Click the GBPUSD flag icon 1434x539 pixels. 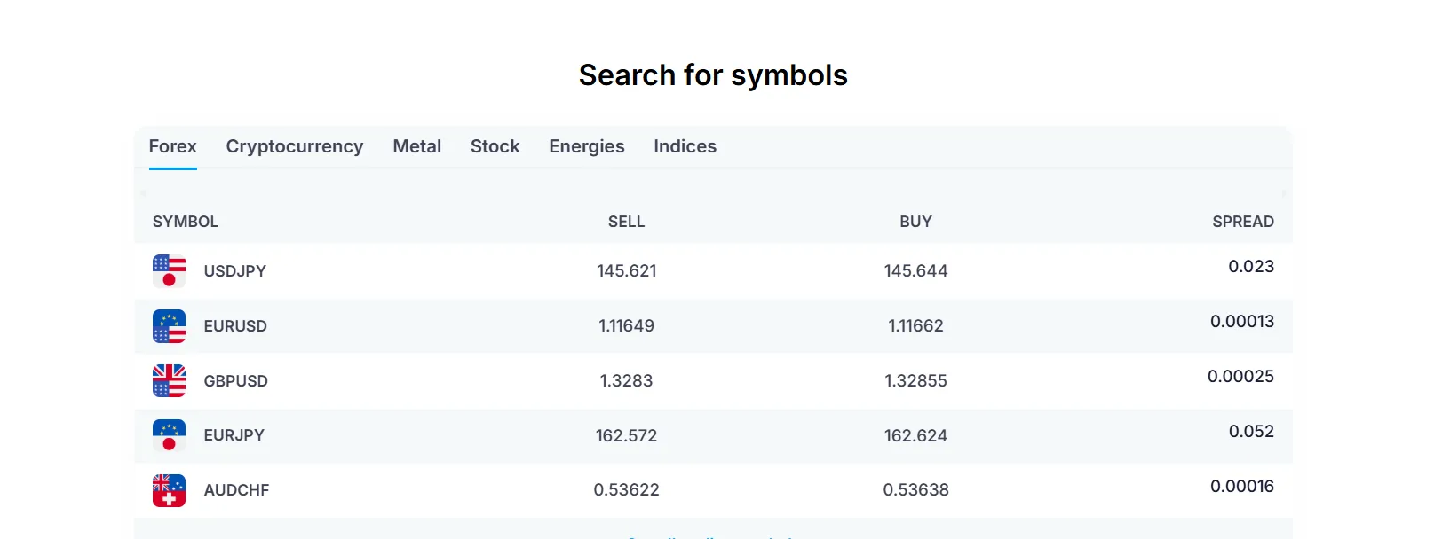(x=169, y=381)
